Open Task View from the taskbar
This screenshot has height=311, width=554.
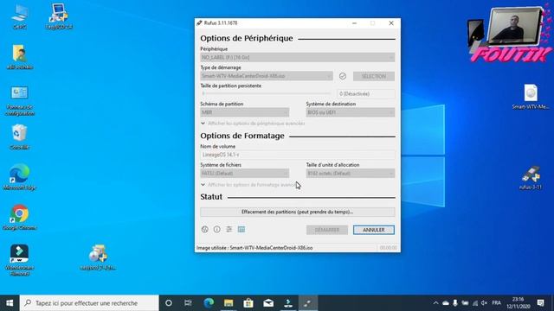pyautogui.click(x=188, y=303)
